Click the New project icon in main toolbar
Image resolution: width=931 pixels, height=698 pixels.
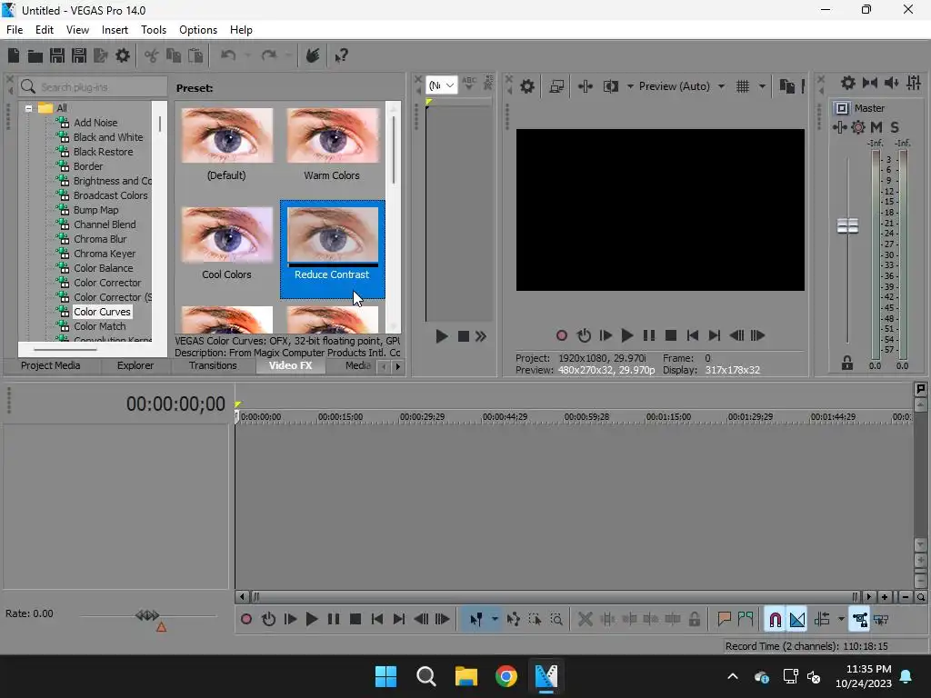pyautogui.click(x=14, y=55)
